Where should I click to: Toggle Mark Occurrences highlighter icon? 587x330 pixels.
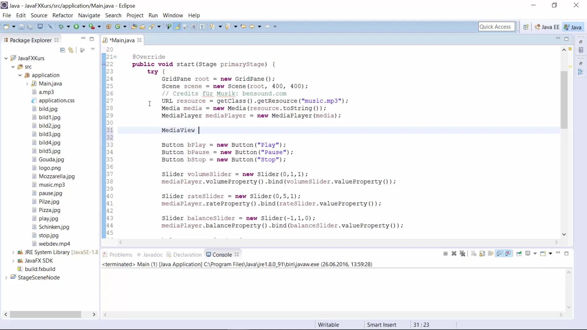(x=177, y=27)
